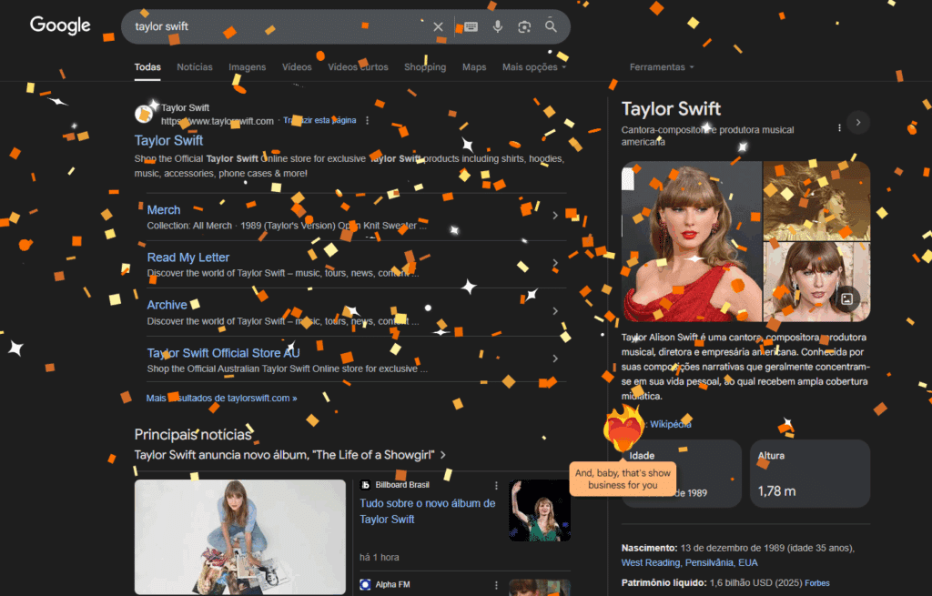
Task: Select the Todas tab
Action: 147,67
